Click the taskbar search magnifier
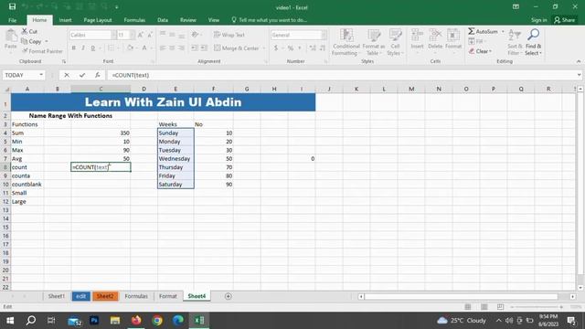Image resolution: width=585 pixels, height=329 pixels. 31,320
